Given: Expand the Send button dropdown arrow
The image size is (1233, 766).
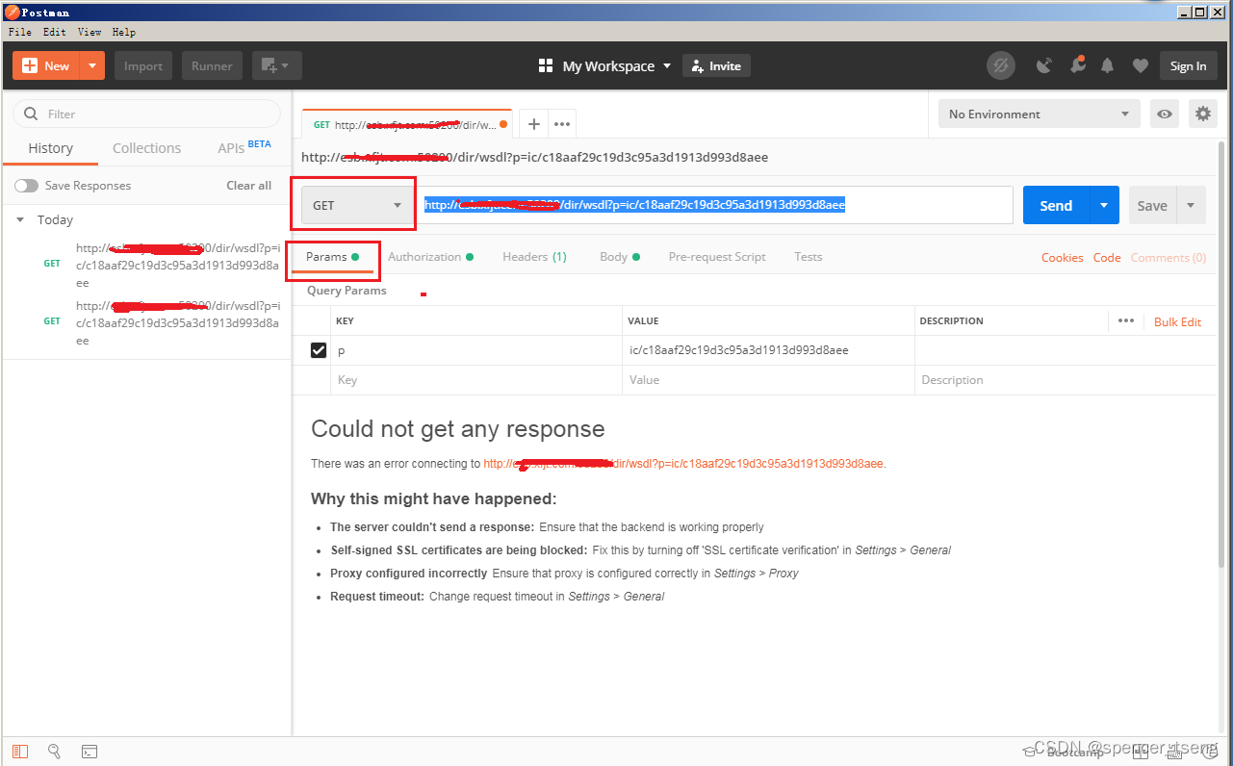Looking at the screenshot, I should tap(1104, 205).
